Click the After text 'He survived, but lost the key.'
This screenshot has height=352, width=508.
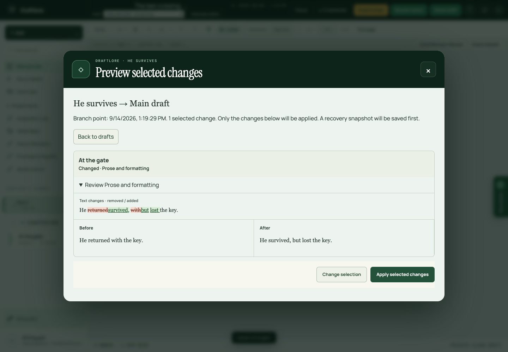point(296,240)
